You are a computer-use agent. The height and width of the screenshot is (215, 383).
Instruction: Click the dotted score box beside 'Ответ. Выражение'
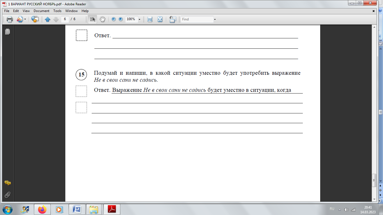(x=81, y=91)
